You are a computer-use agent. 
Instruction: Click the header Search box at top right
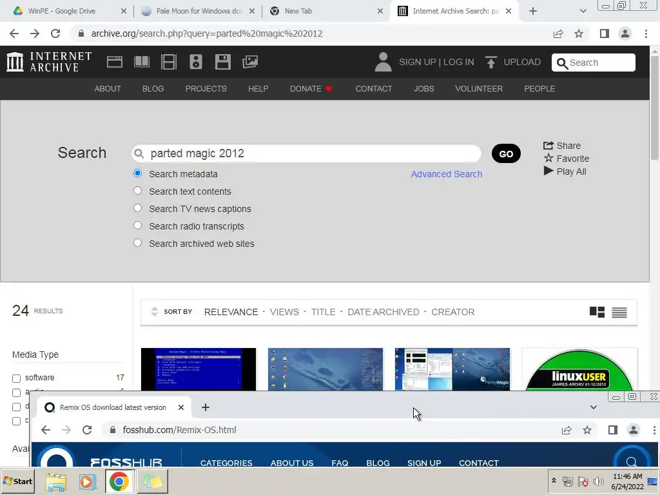[594, 63]
